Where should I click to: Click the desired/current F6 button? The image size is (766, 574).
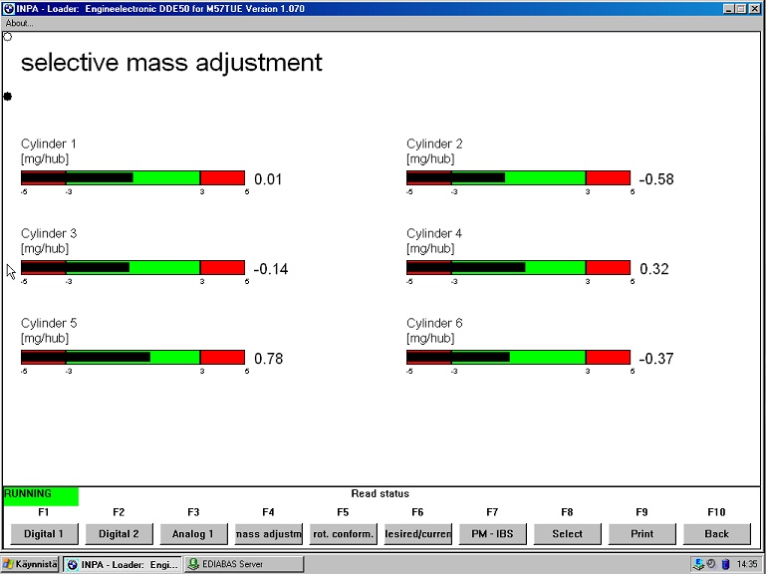pos(417,534)
